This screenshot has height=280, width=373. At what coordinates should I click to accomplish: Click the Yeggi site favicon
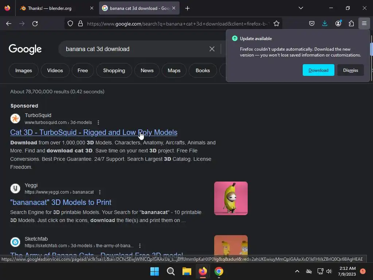click(x=15, y=188)
